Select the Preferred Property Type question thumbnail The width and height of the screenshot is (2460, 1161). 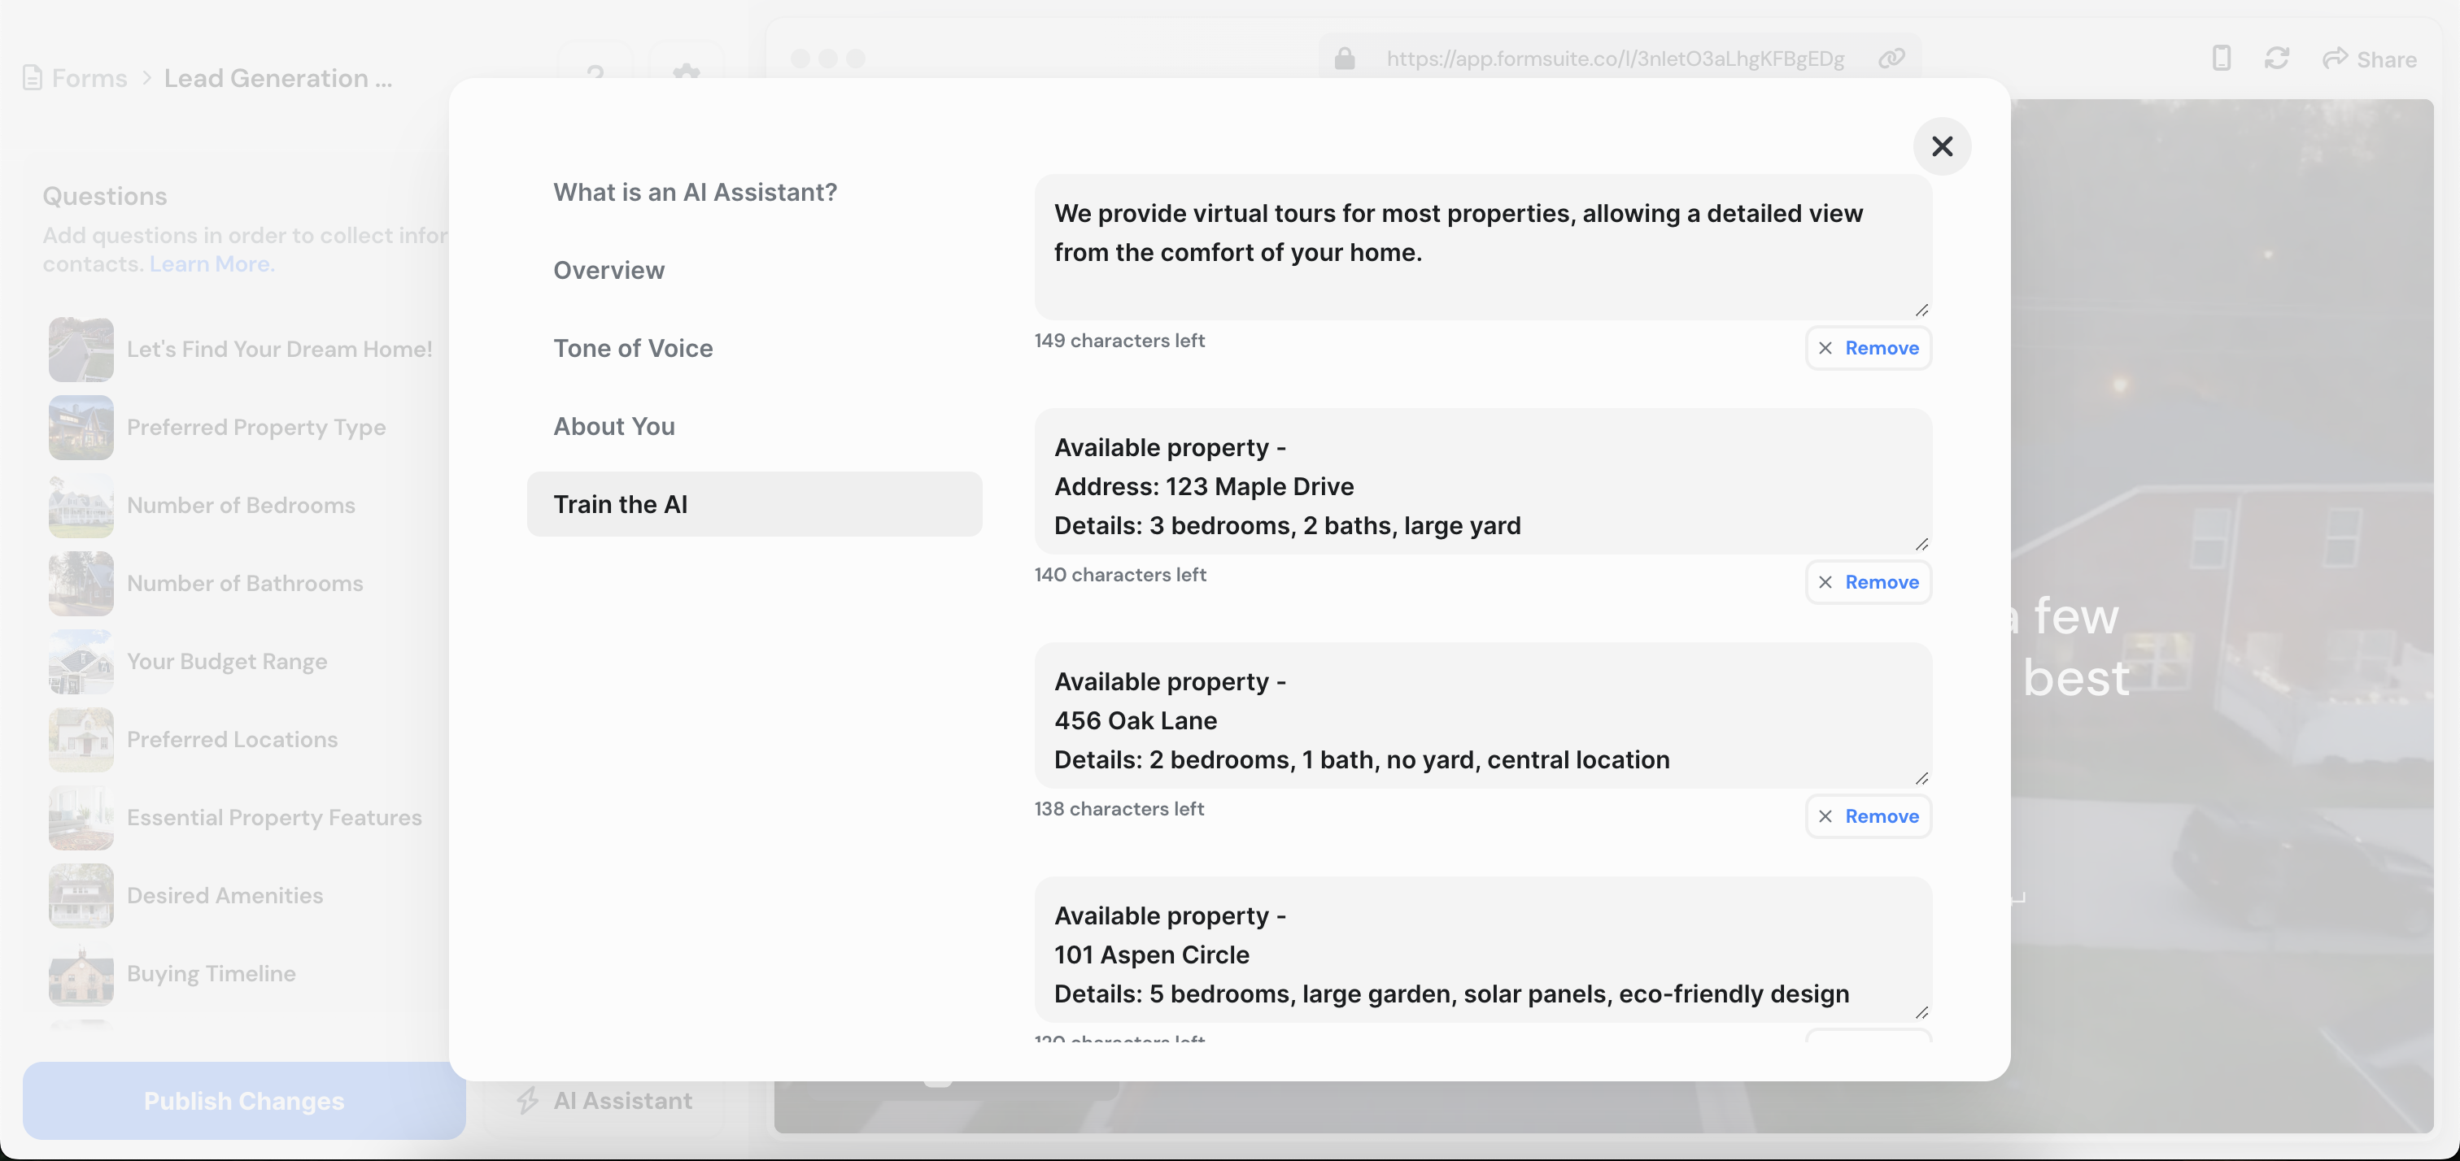(81, 428)
